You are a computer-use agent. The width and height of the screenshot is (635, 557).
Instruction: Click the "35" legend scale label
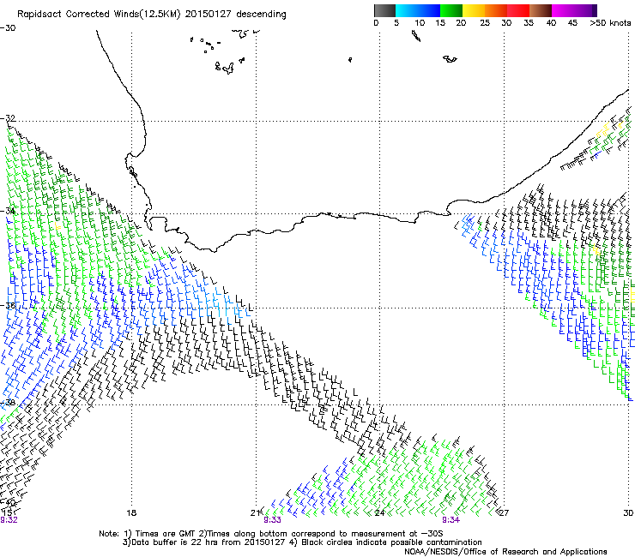tap(529, 23)
